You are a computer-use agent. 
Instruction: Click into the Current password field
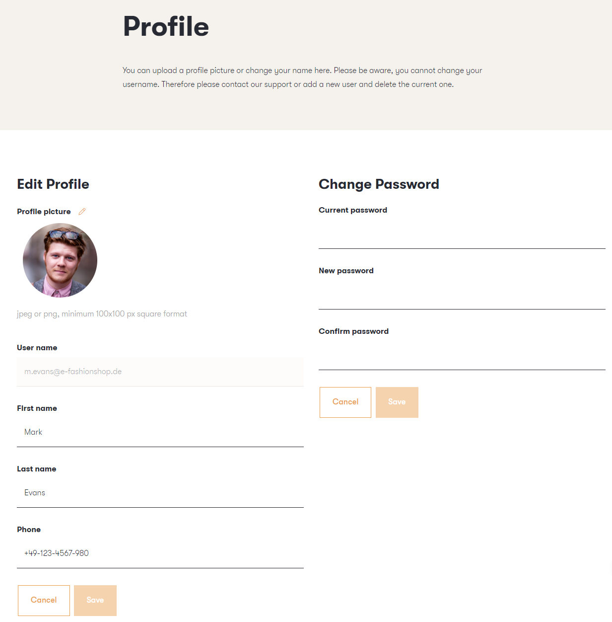pyautogui.click(x=462, y=234)
